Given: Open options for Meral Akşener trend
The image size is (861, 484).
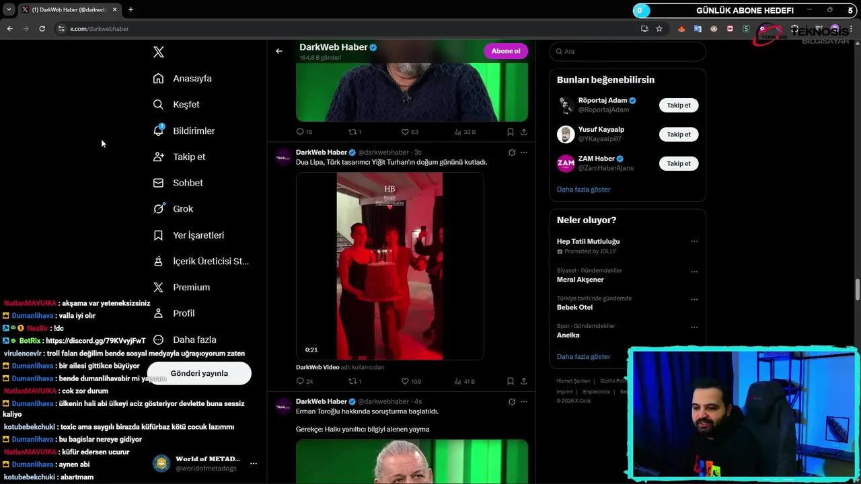Looking at the screenshot, I should [x=694, y=272].
